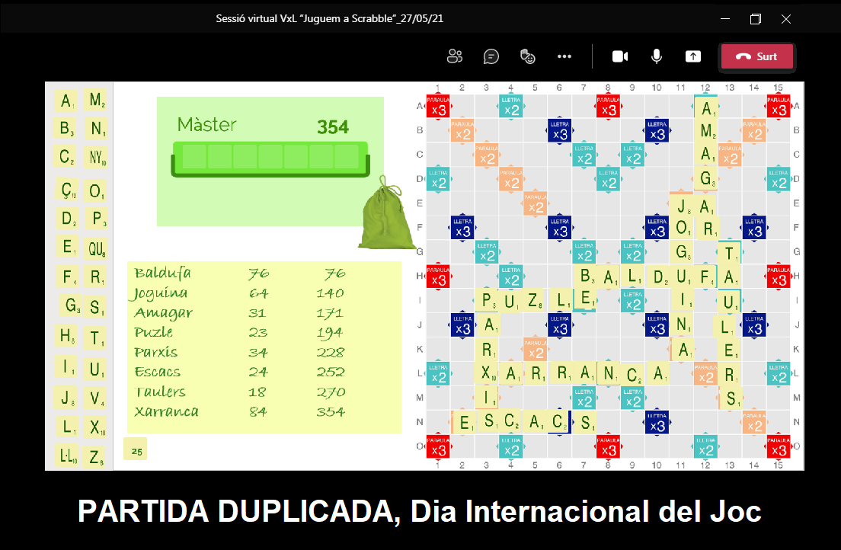This screenshot has height=550, width=841.
Task: Click the Baldufa entry in the word list
Action: point(162,273)
